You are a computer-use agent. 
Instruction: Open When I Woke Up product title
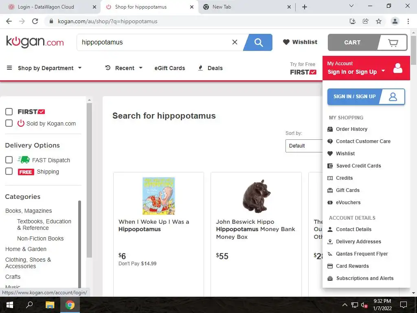point(154,225)
